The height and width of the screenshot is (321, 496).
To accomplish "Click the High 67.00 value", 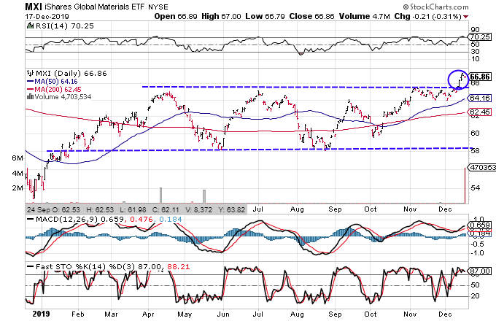I will (x=221, y=17).
